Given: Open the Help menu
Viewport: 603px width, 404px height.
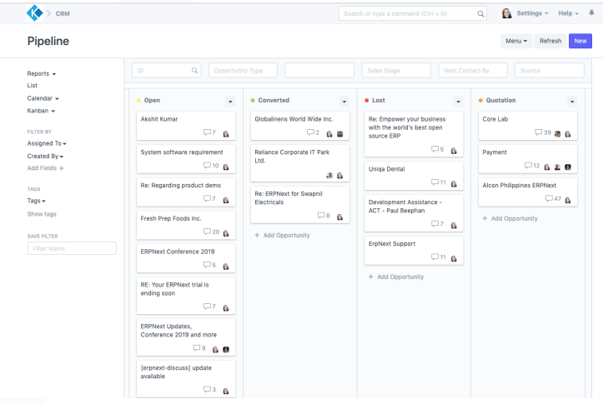Looking at the screenshot, I should click(572, 12).
